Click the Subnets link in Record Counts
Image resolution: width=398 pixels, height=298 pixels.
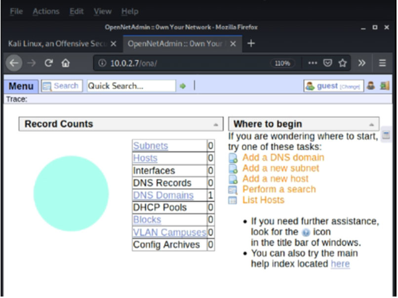pos(151,146)
